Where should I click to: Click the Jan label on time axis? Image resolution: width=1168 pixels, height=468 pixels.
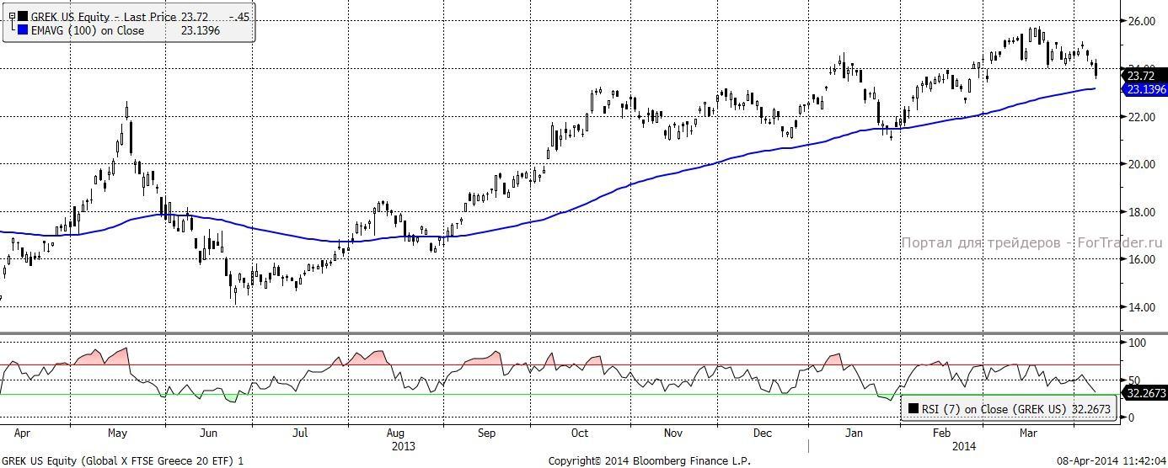point(855,433)
